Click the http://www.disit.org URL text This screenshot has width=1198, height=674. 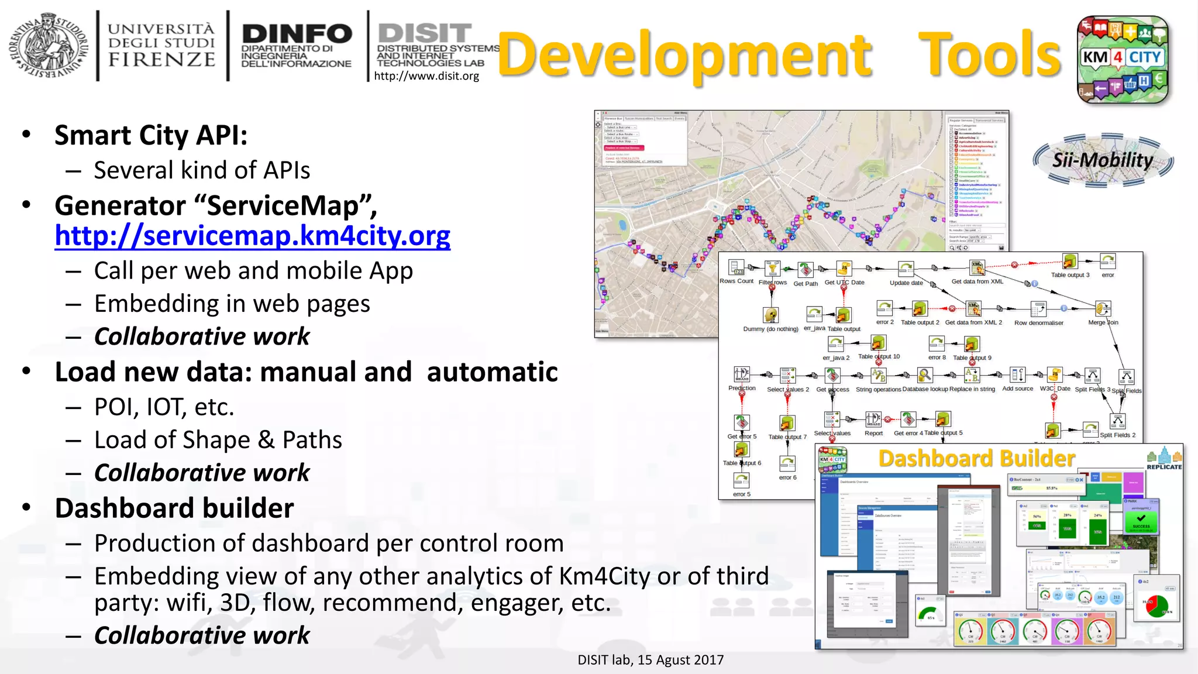tap(426, 75)
